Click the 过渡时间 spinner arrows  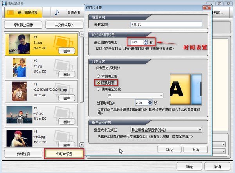150,103
